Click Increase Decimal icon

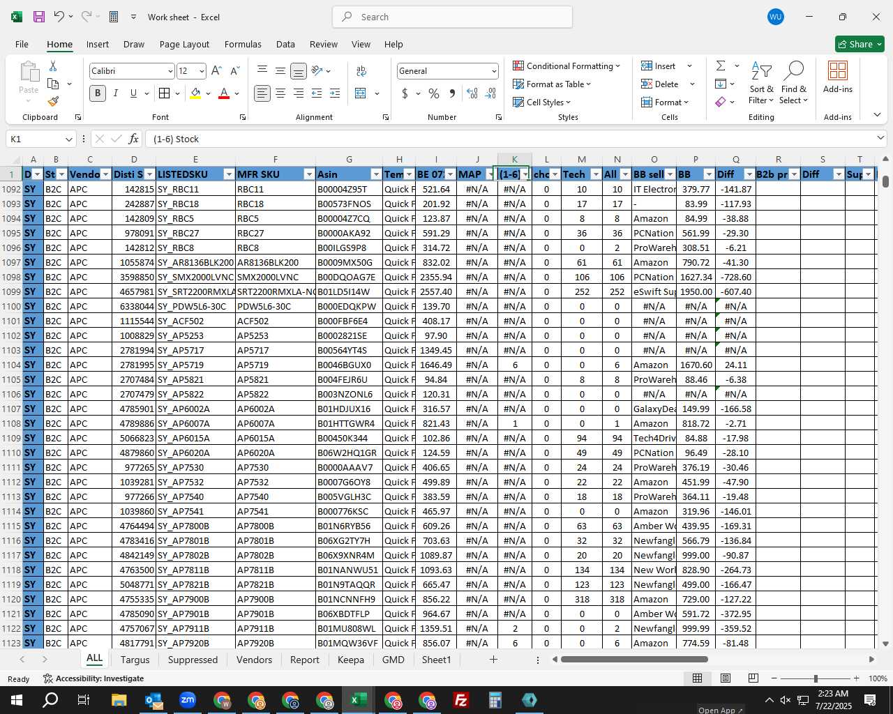point(472,93)
